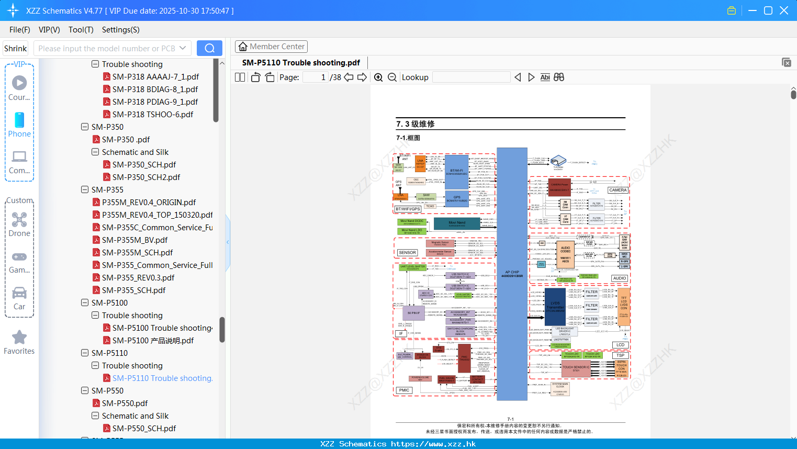The image size is (797, 449).
Task: Select the SM-P5110 Trouble shooting.pdf tab
Action: [301, 63]
